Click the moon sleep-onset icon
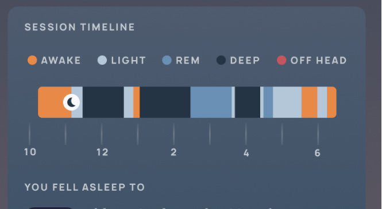Screen dimensions: 382x209 tap(71, 102)
